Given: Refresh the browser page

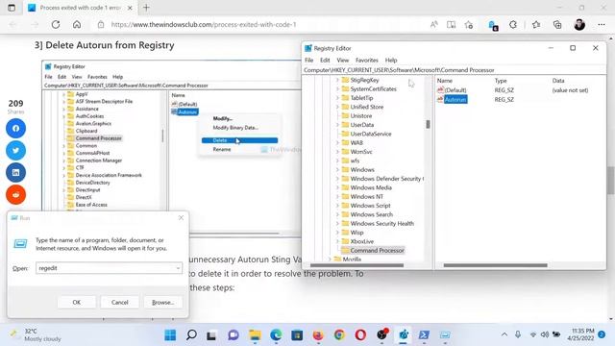Looking at the screenshot, I should (56, 24).
